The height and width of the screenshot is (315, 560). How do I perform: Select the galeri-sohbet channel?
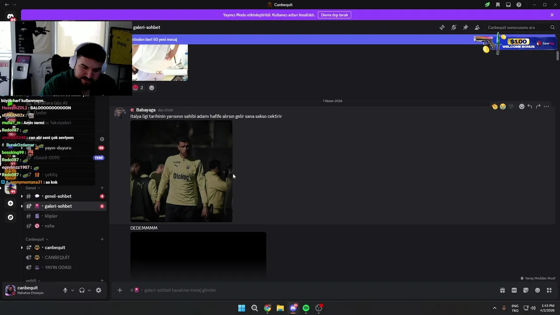coord(64,206)
